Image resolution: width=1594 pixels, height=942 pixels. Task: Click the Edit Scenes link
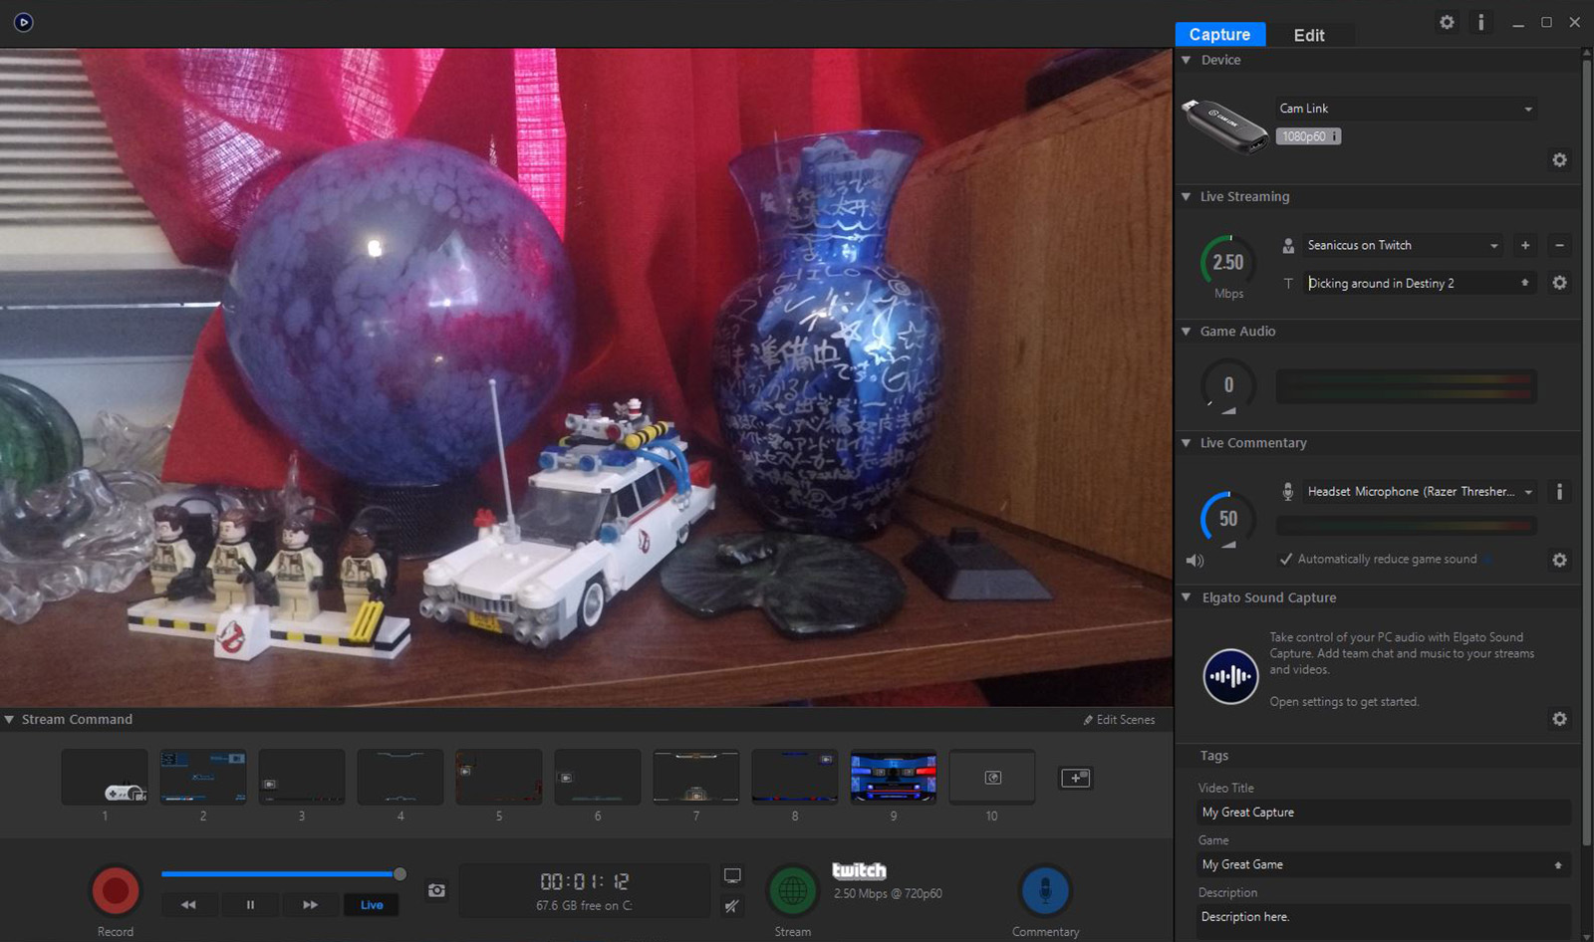click(1119, 720)
